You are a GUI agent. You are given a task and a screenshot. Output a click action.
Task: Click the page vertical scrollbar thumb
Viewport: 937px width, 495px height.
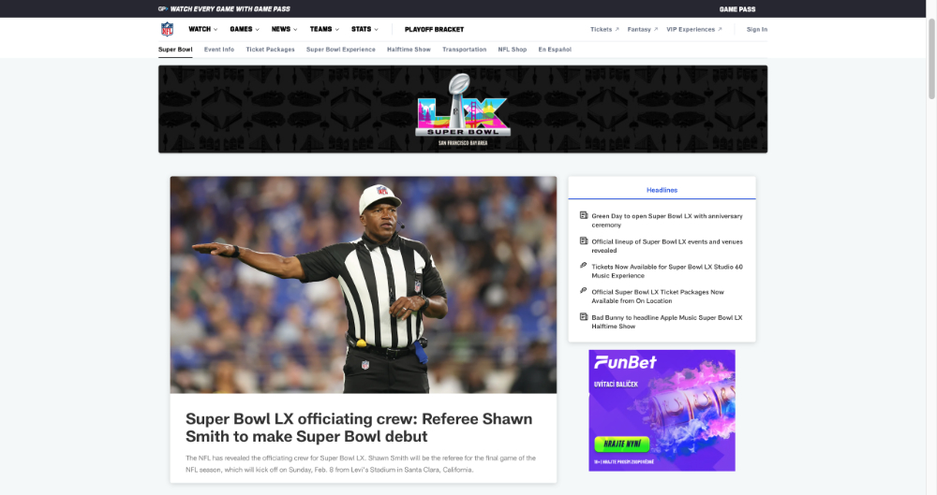(931, 59)
